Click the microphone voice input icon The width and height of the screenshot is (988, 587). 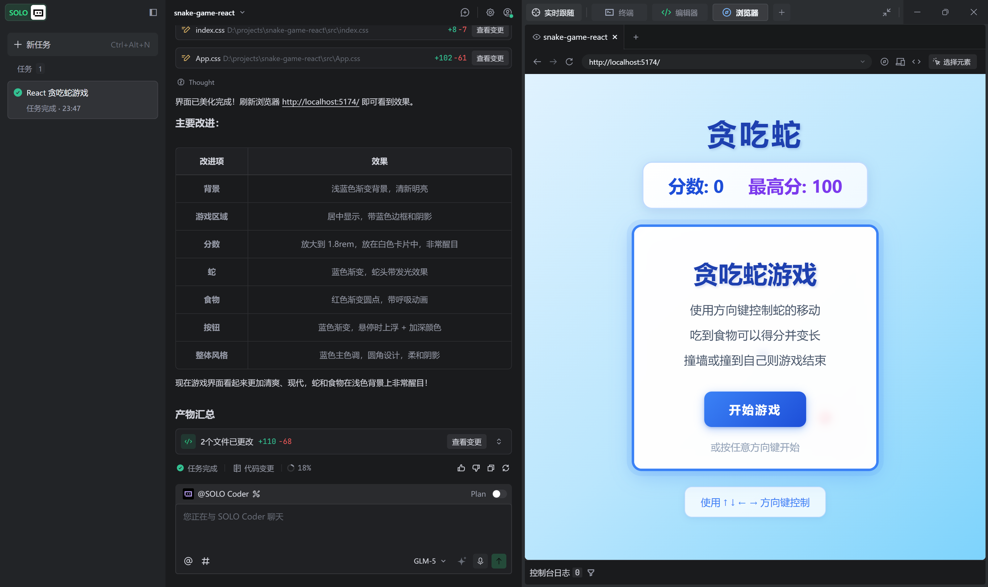480,561
